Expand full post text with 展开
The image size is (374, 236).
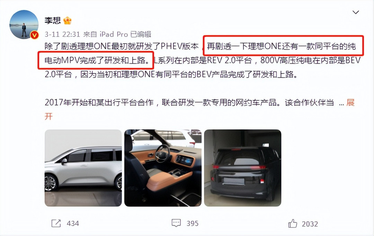[x=350, y=102]
